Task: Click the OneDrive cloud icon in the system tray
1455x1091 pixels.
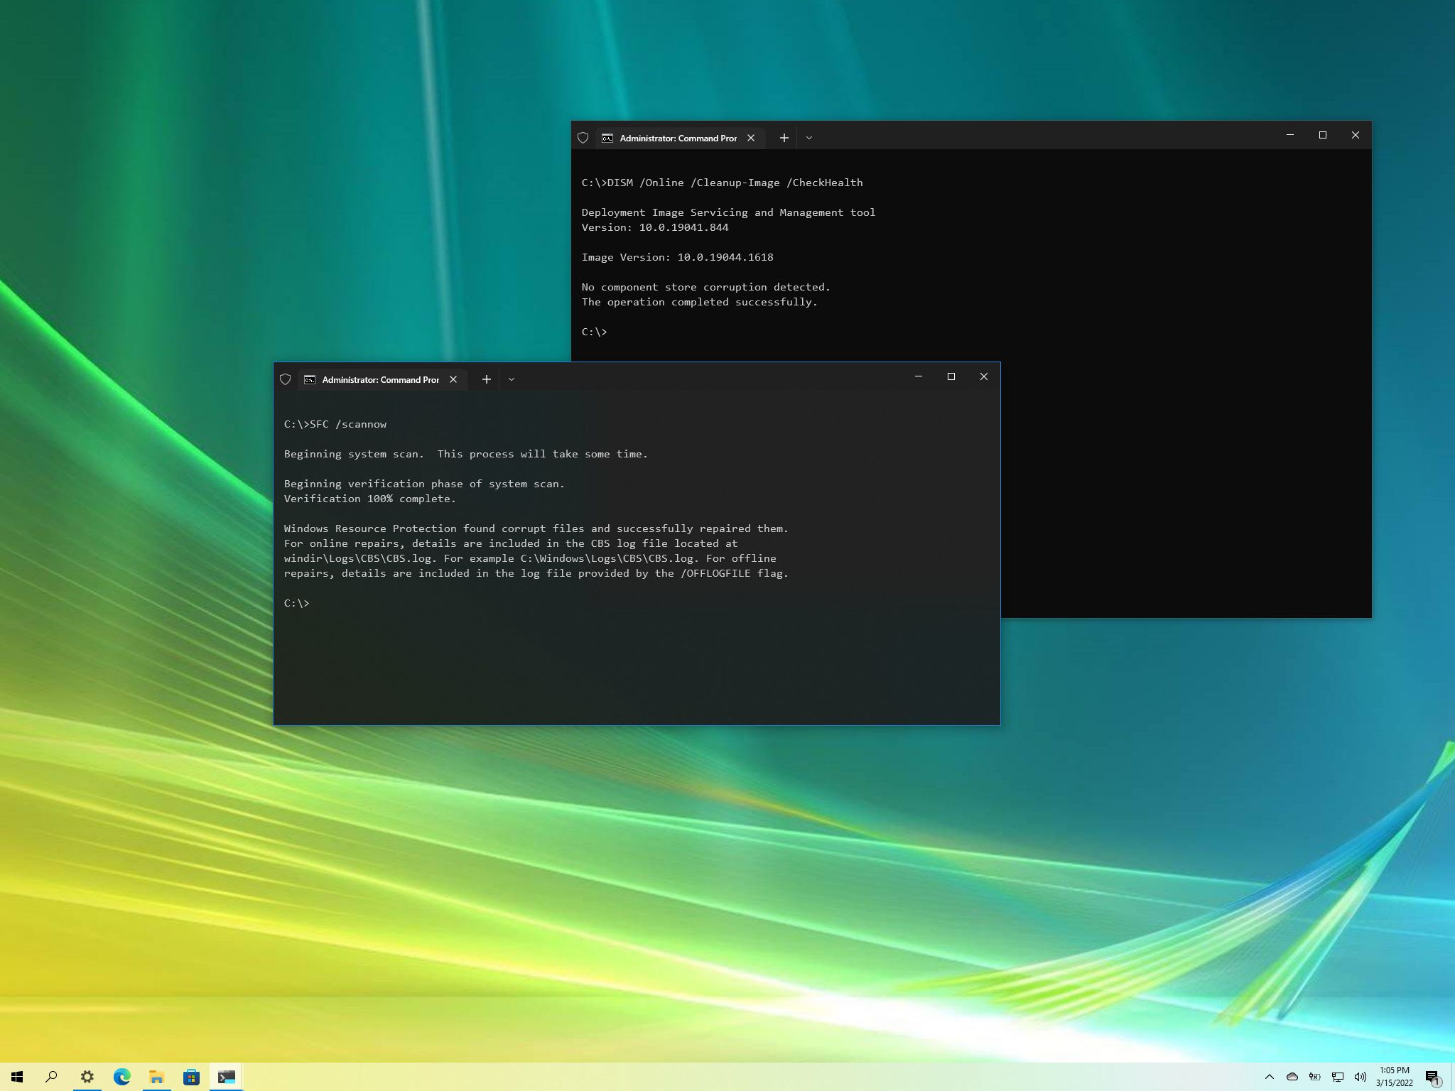Action: tap(1292, 1077)
